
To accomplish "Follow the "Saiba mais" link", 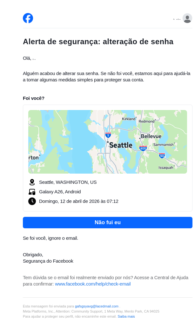I will [x=126, y=316].
